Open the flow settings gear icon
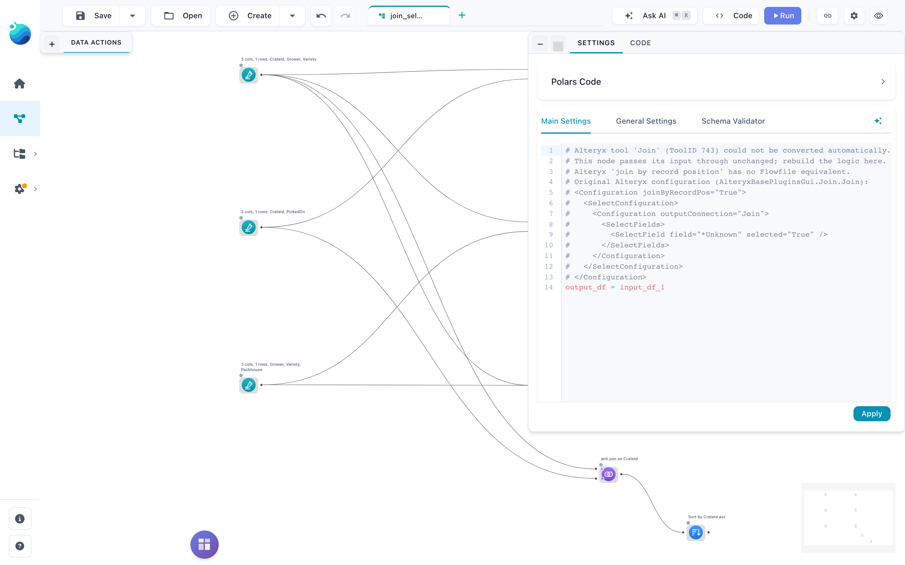 point(854,16)
